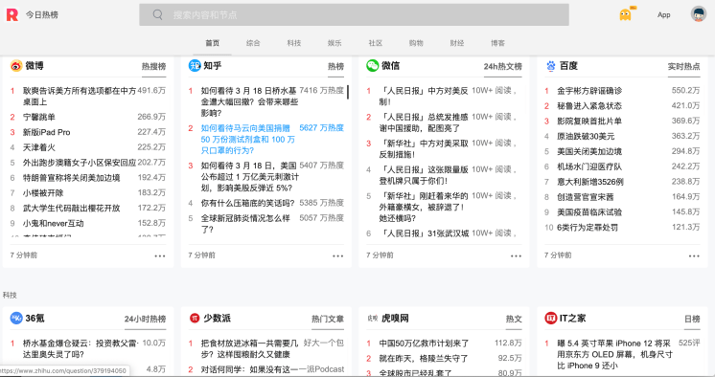This screenshot has height=377, width=715.
Task: Switch to the 娱乐 tab
Action: coord(334,43)
